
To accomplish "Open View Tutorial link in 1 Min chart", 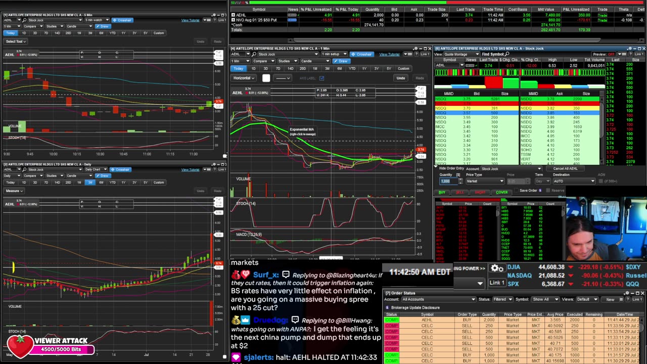I will (x=389, y=54).
